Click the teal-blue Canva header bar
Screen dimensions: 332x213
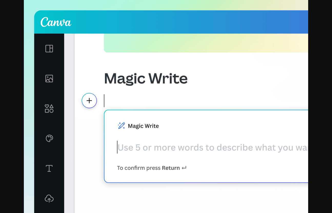pos(179,22)
